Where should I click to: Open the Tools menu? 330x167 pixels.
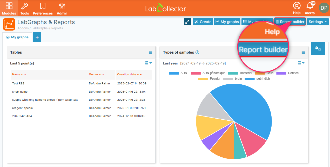tap(25, 8)
